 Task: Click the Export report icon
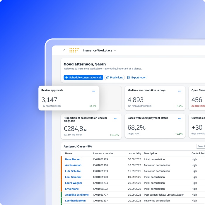tap(129, 78)
